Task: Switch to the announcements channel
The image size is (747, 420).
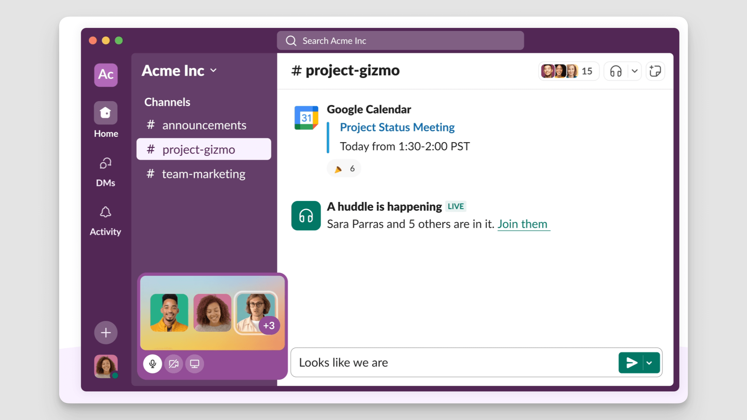Action: [204, 125]
